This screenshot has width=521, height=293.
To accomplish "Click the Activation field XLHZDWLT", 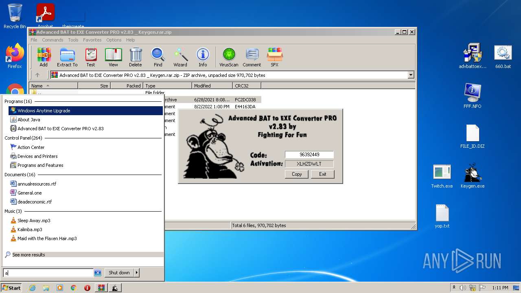I will click(309, 164).
